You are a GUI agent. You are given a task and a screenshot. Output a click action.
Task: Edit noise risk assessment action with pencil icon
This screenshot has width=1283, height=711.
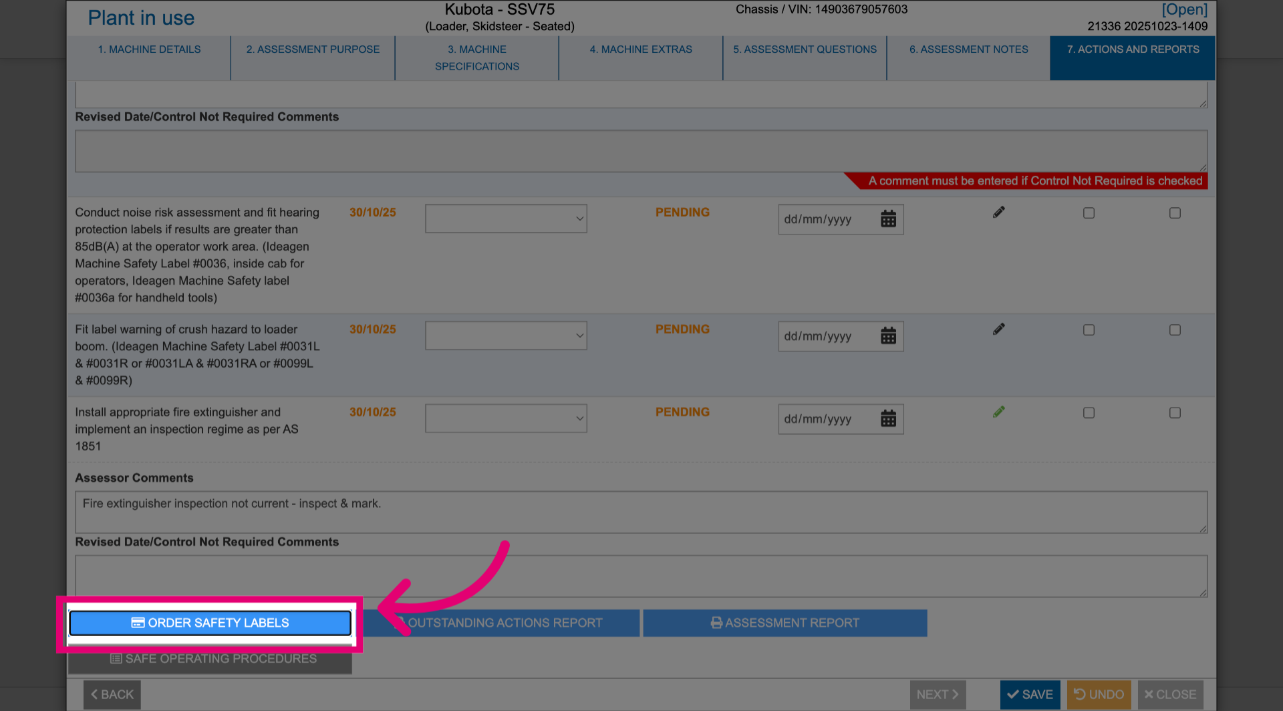[998, 212]
